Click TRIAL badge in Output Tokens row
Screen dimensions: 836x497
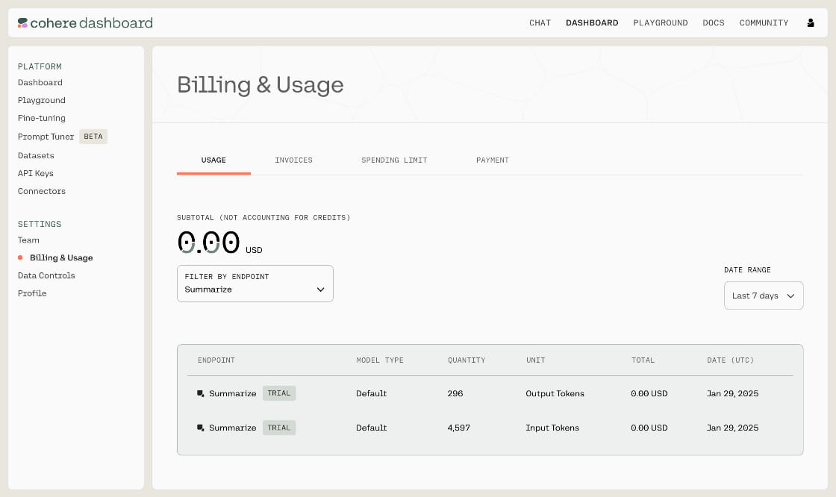tap(279, 393)
